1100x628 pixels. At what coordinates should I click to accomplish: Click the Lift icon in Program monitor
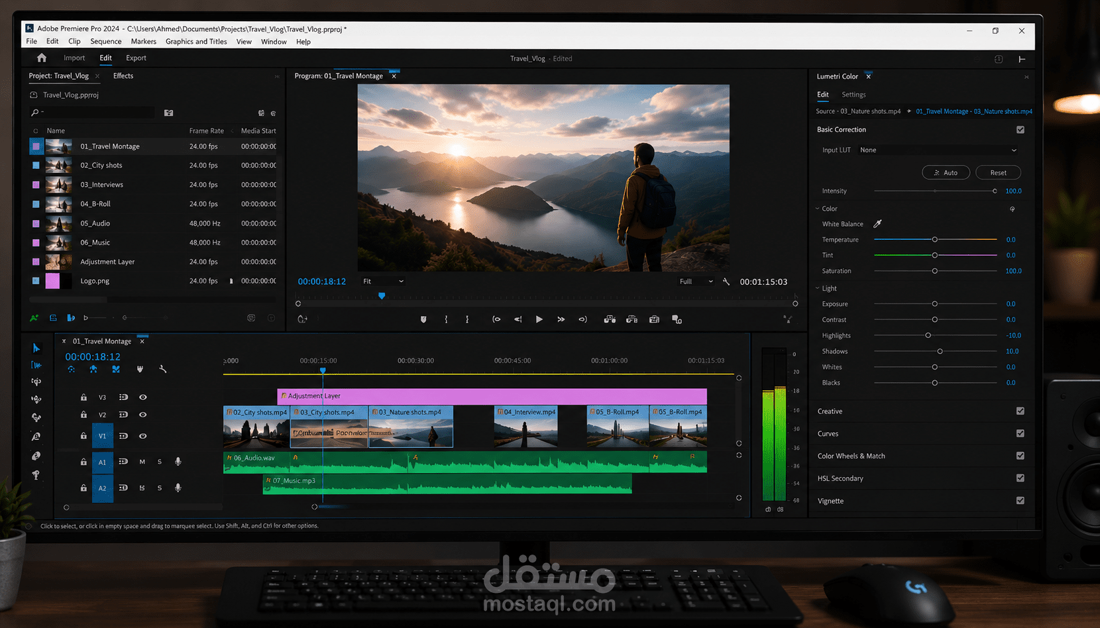coord(610,319)
